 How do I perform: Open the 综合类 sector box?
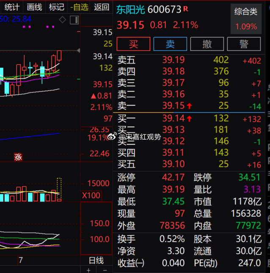[246, 19]
